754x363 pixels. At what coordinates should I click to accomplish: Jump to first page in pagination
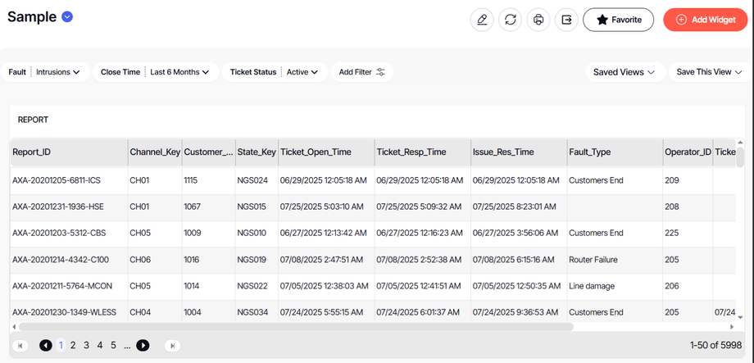pyautogui.click(x=20, y=346)
